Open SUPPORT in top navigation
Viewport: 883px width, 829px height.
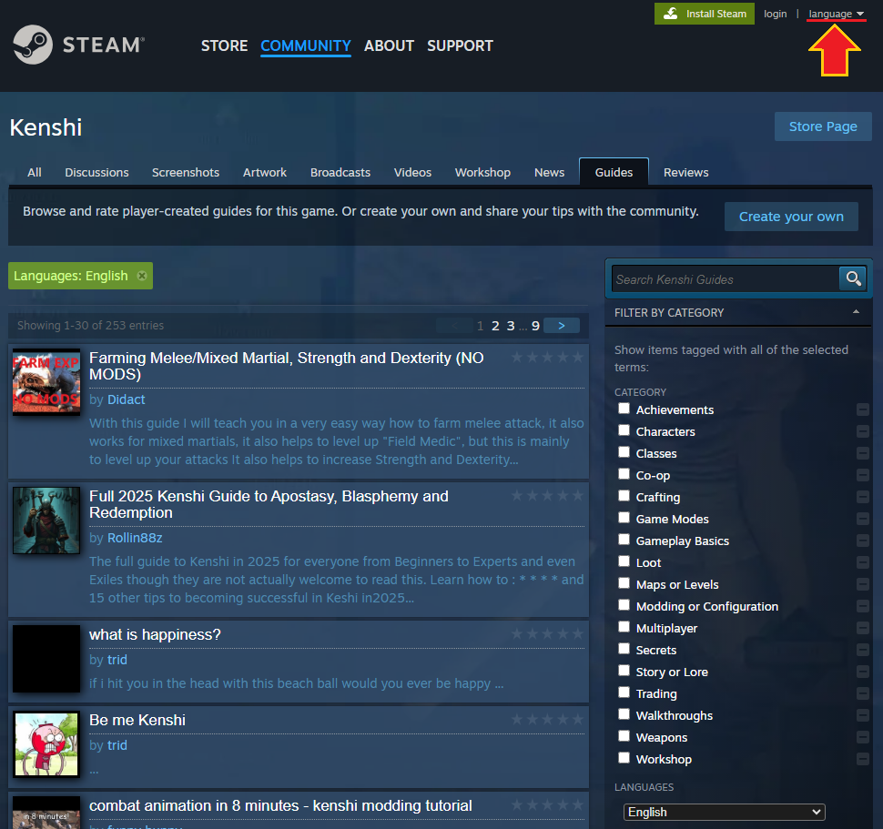point(460,45)
